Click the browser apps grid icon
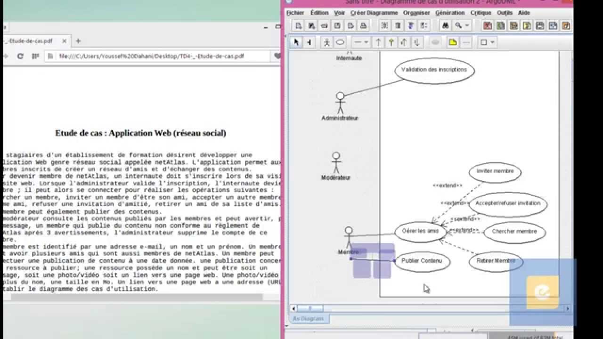The image size is (603, 339). (35, 56)
